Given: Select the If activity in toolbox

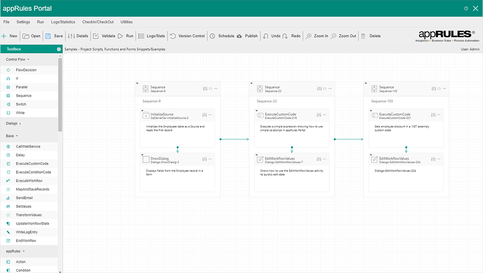Looking at the screenshot, I should click(29, 78).
